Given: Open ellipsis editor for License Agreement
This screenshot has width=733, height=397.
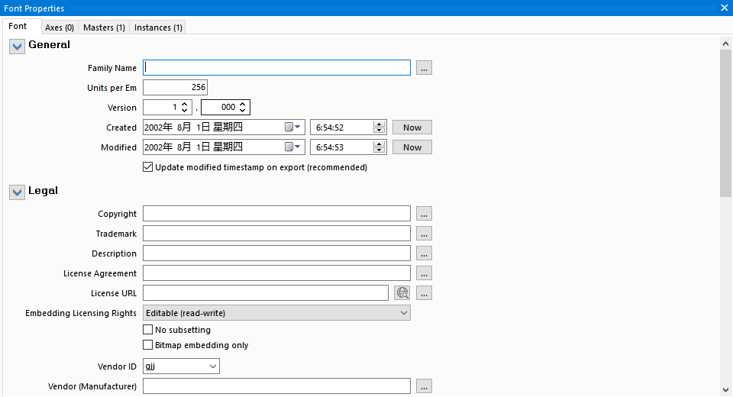Looking at the screenshot, I should 425,273.
